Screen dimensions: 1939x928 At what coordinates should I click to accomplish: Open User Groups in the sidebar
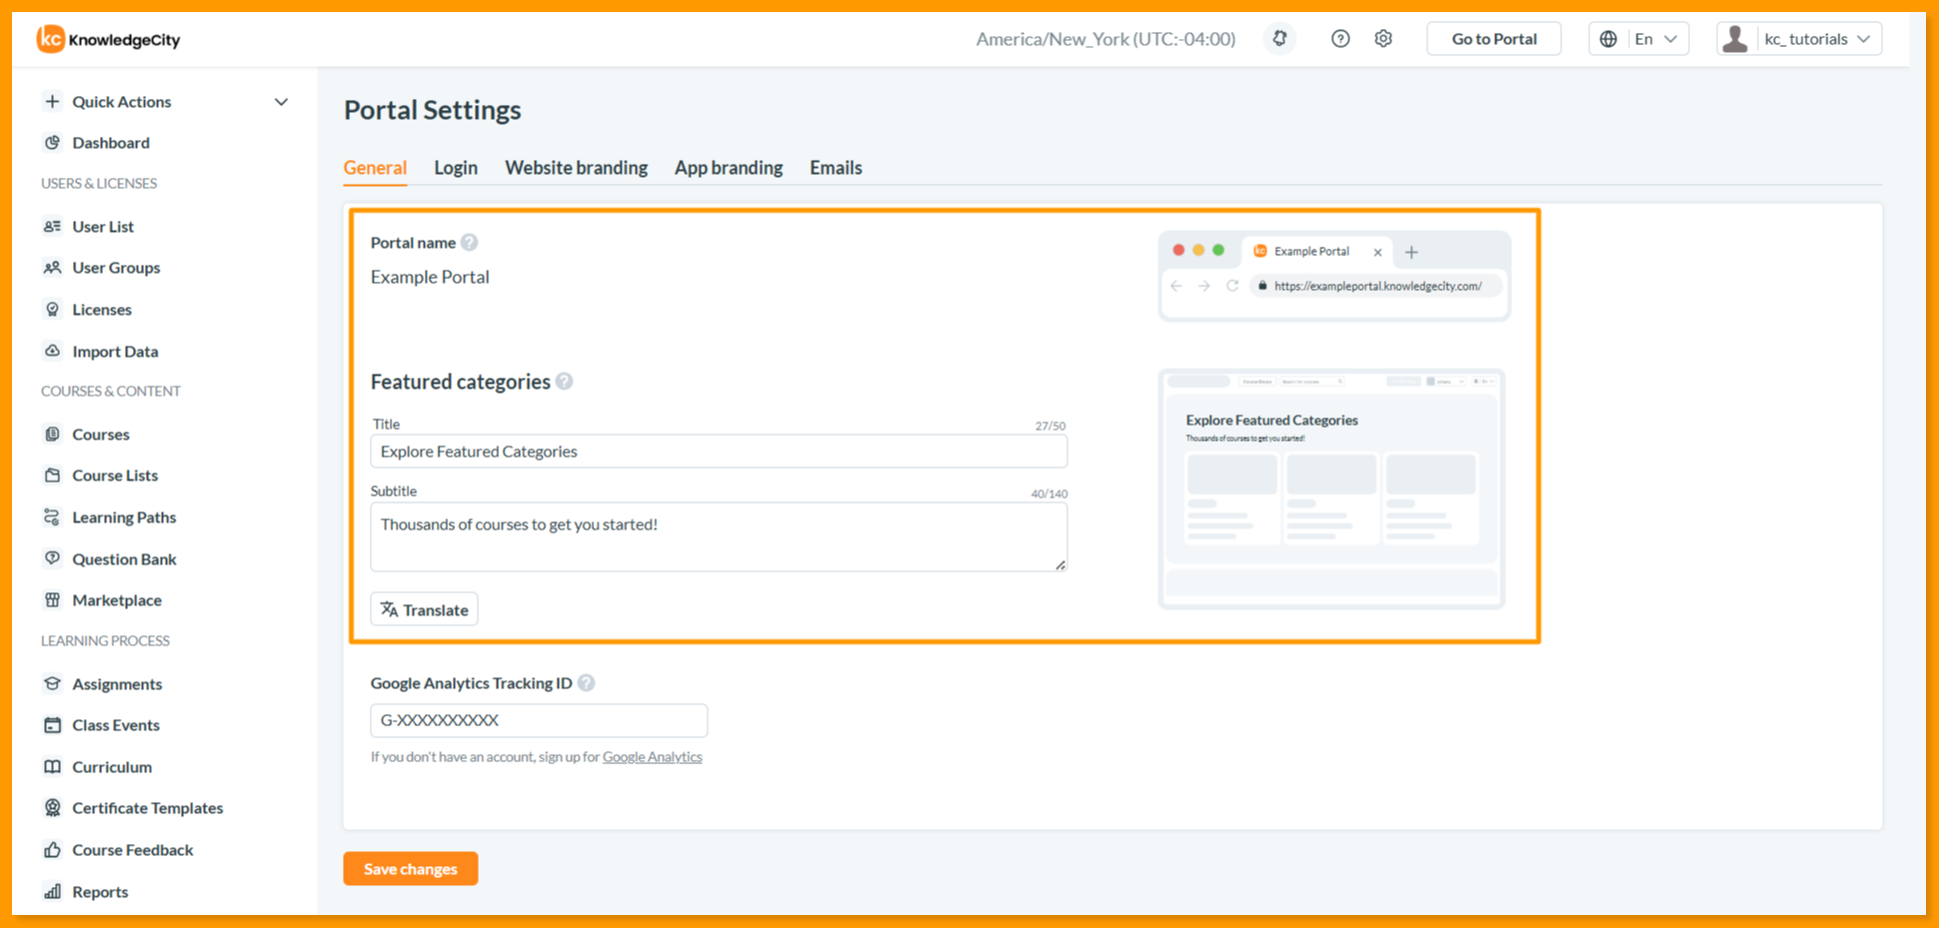coord(115,268)
